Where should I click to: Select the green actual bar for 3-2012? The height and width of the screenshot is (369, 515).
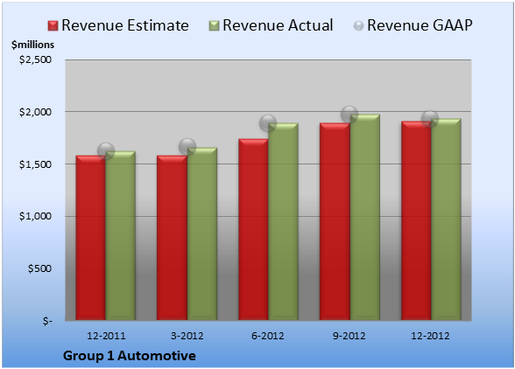202,233
